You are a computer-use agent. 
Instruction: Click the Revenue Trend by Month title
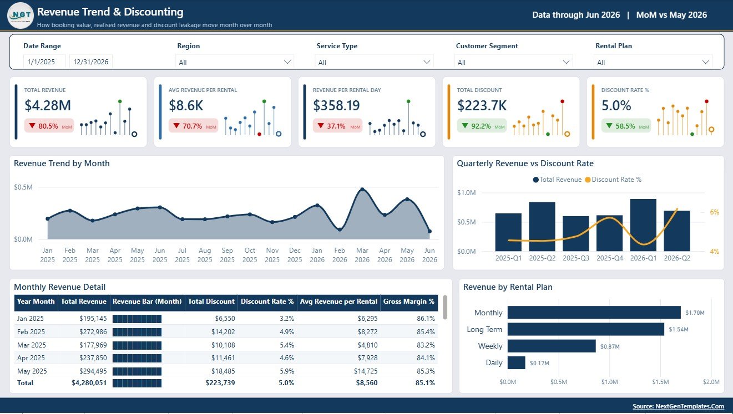click(62, 163)
